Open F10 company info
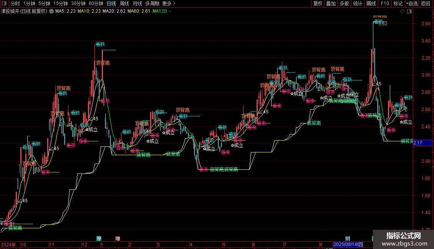Image resolution: width=434 pixels, height=249 pixels. click(x=385, y=3)
